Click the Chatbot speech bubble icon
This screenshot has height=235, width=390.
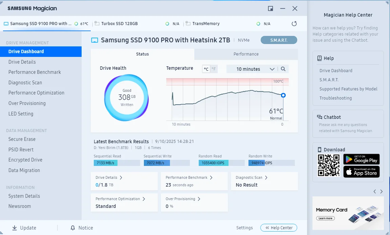click(x=319, y=117)
